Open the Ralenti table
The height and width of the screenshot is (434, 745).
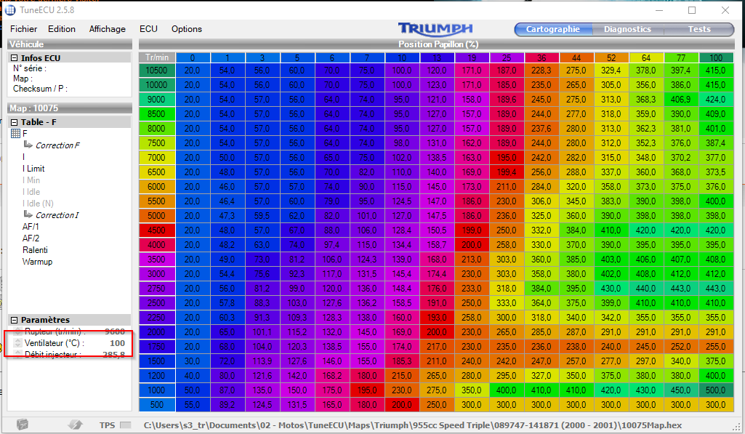pyautogui.click(x=35, y=250)
